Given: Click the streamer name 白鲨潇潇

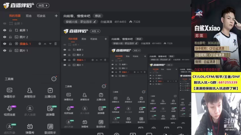Looking at the screenshot, I should click(106, 22).
